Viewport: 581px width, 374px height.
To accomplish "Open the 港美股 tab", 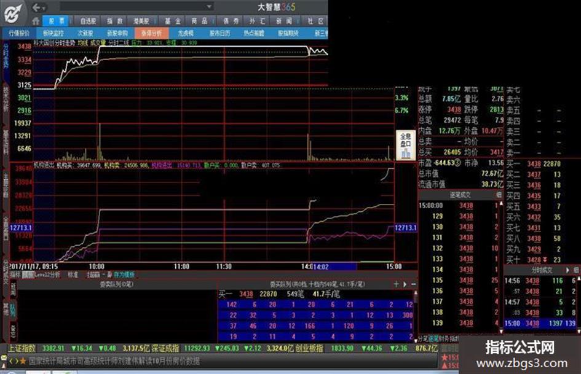I will 141,21.
